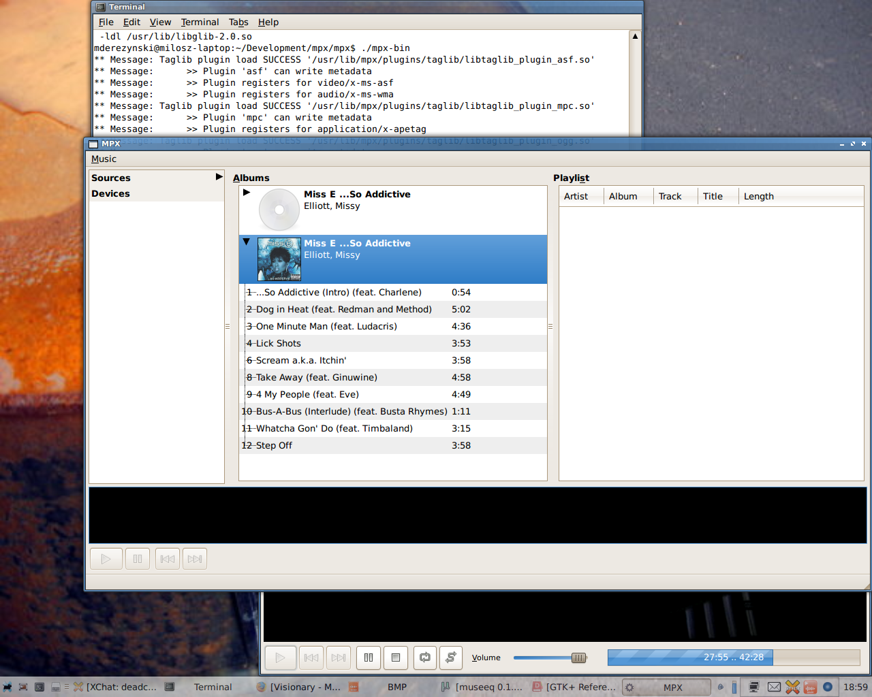Click the MPX taskbar entry
Image resolution: width=872 pixels, height=697 pixels.
666,687
